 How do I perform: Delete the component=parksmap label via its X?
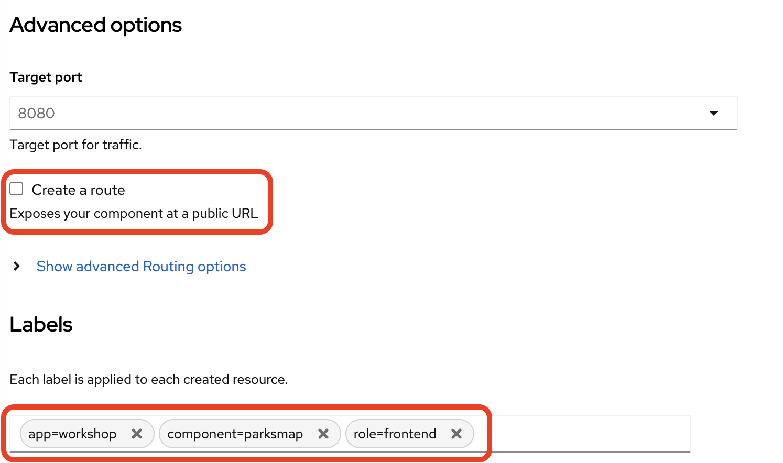[323, 434]
